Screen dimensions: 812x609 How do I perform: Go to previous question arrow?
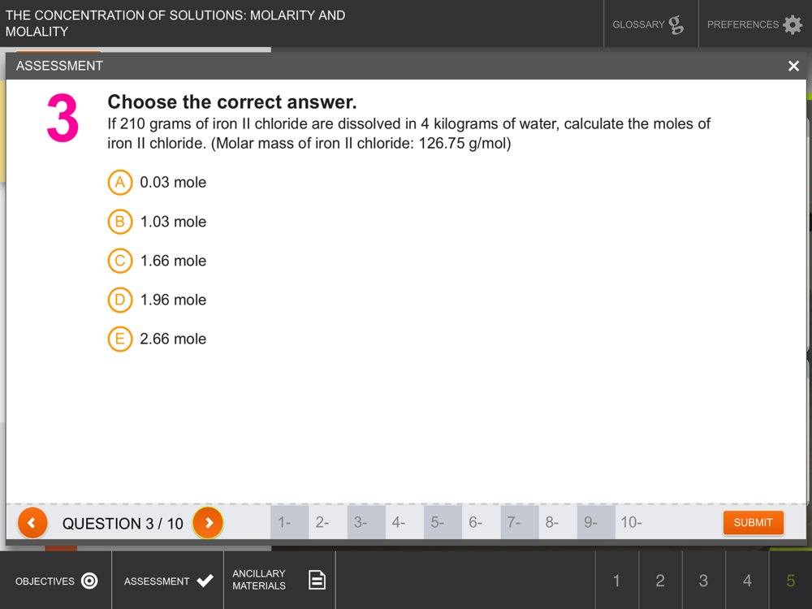pos(32,522)
